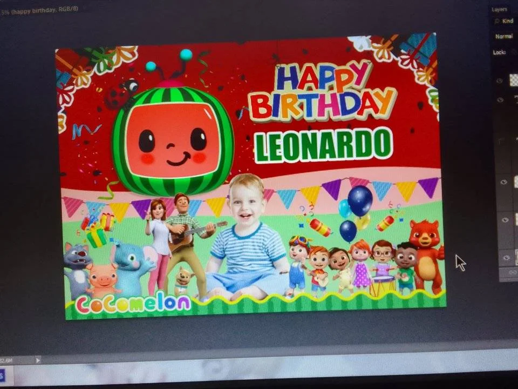The height and width of the screenshot is (389, 518).
Task: Toggle eye icon of the bottommost layer
Action: pyautogui.click(x=507, y=257)
